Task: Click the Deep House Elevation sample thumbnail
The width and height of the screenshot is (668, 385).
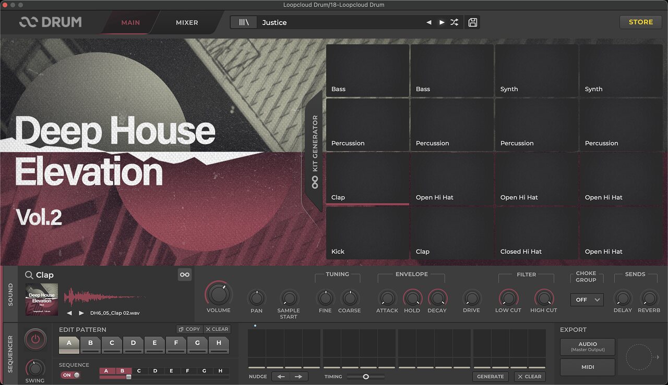Action: [42, 300]
